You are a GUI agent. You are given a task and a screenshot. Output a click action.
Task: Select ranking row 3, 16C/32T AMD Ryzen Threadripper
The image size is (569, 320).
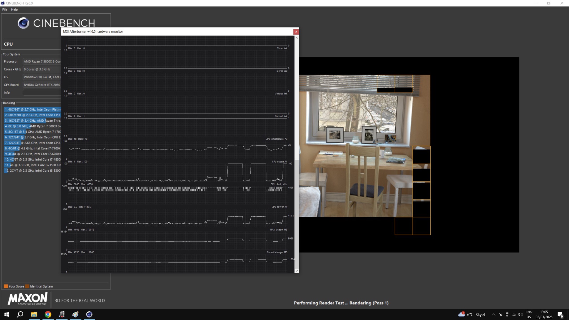pos(33,121)
